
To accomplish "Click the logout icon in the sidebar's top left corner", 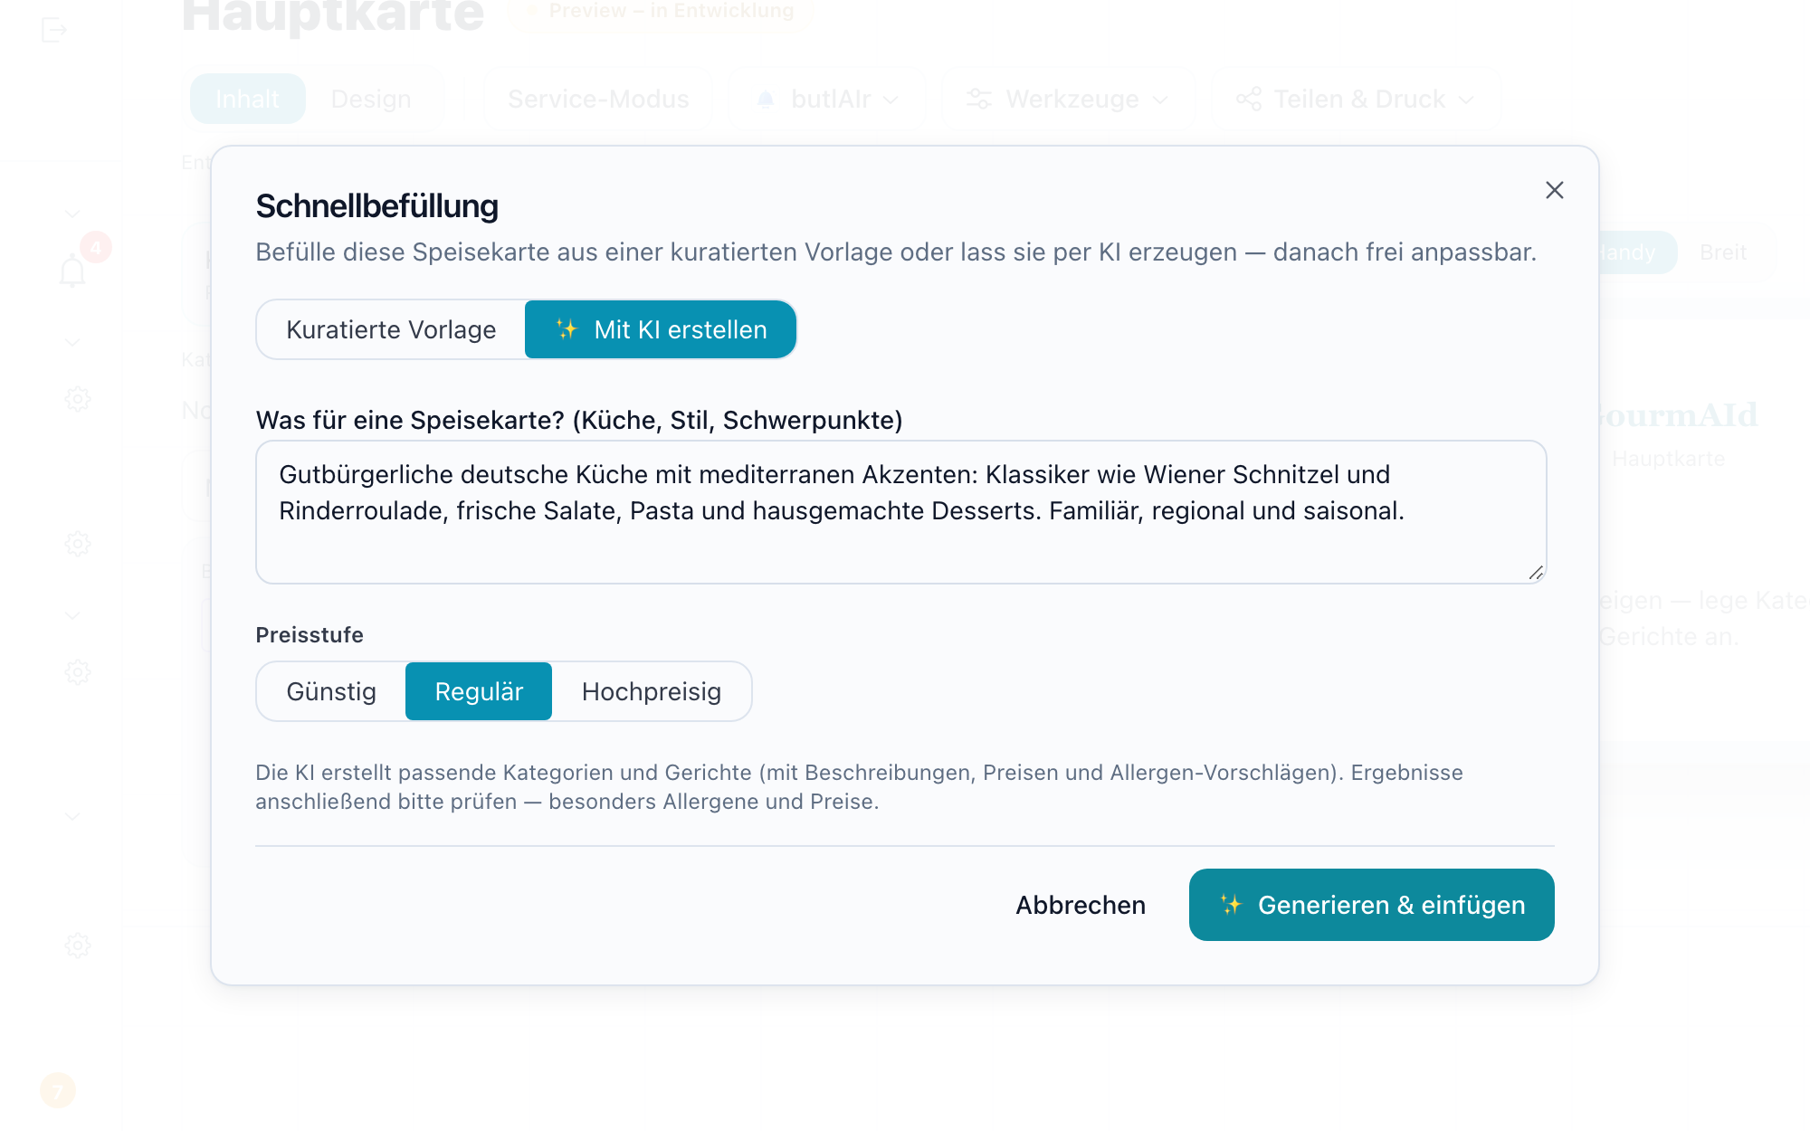I will pos(54,30).
